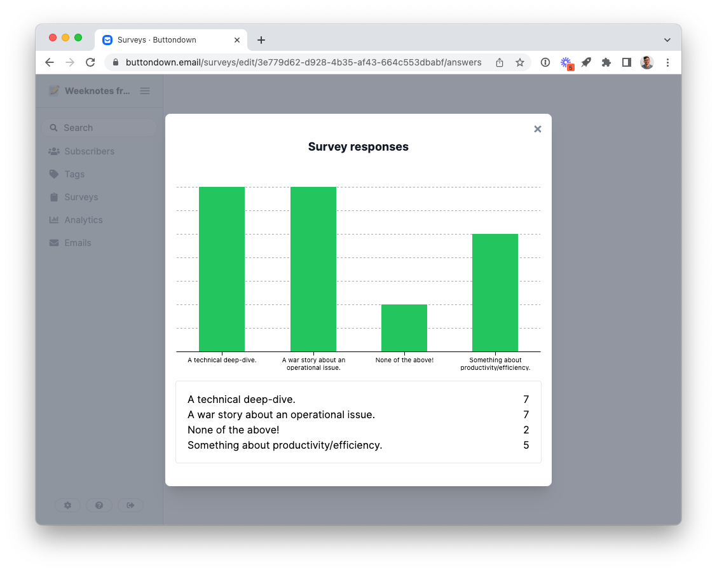This screenshot has height=572, width=717.
Task: Click the logout icon in sidebar footer
Action: click(130, 505)
